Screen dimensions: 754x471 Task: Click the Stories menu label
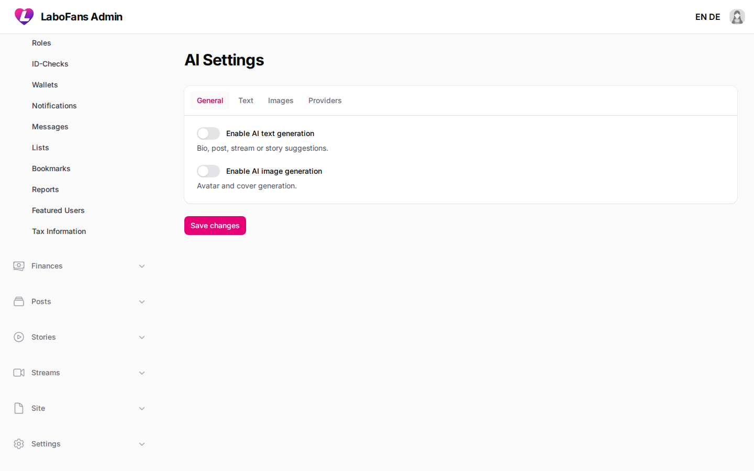pos(43,337)
